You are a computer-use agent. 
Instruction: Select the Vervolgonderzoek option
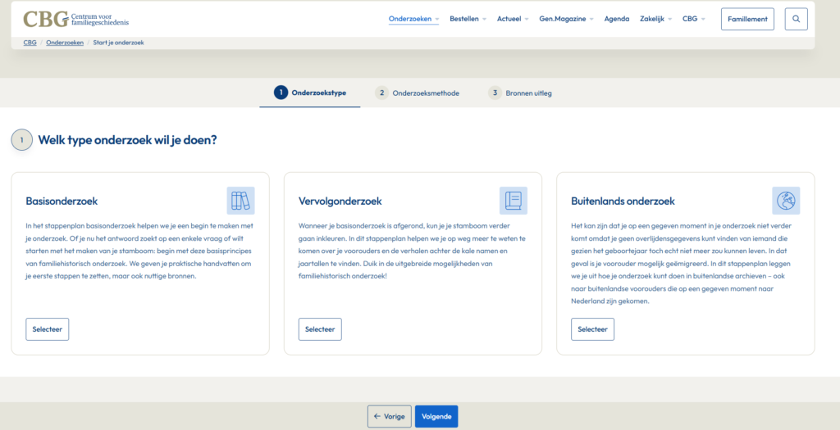click(320, 329)
